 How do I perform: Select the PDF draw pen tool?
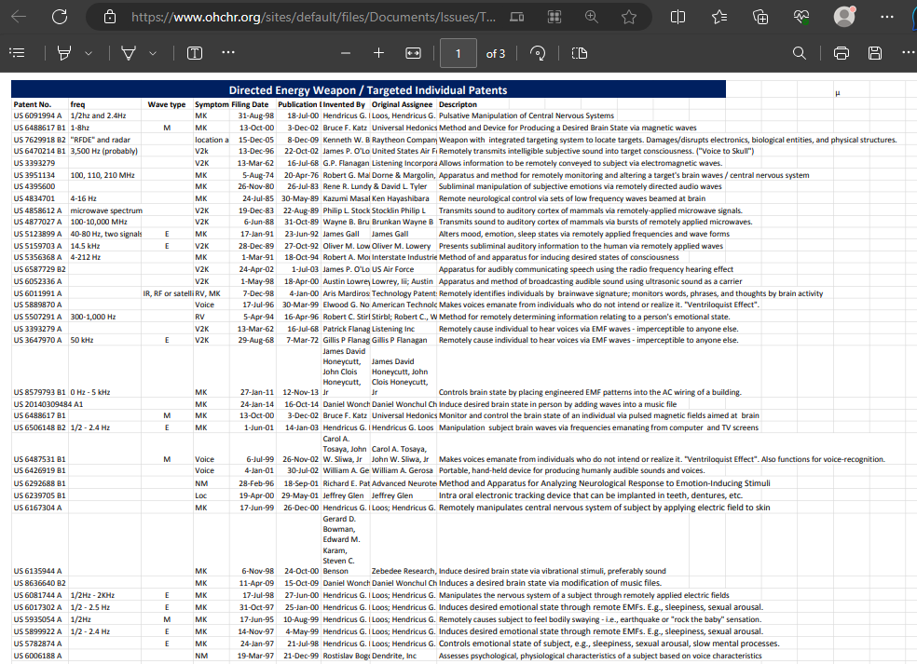click(128, 53)
